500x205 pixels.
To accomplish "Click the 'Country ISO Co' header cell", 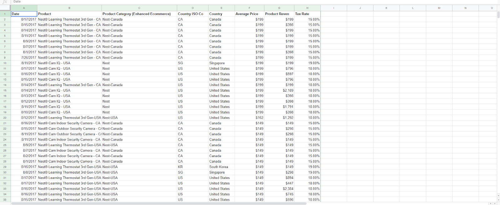I will 193,14.
